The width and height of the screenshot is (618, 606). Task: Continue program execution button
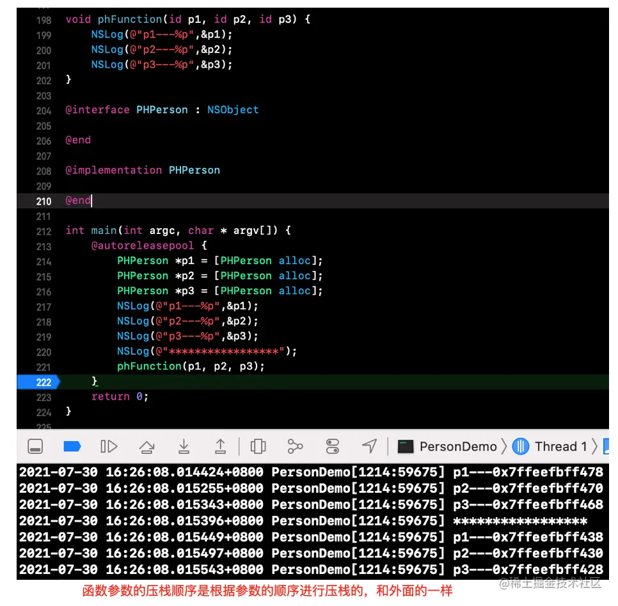(109, 447)
